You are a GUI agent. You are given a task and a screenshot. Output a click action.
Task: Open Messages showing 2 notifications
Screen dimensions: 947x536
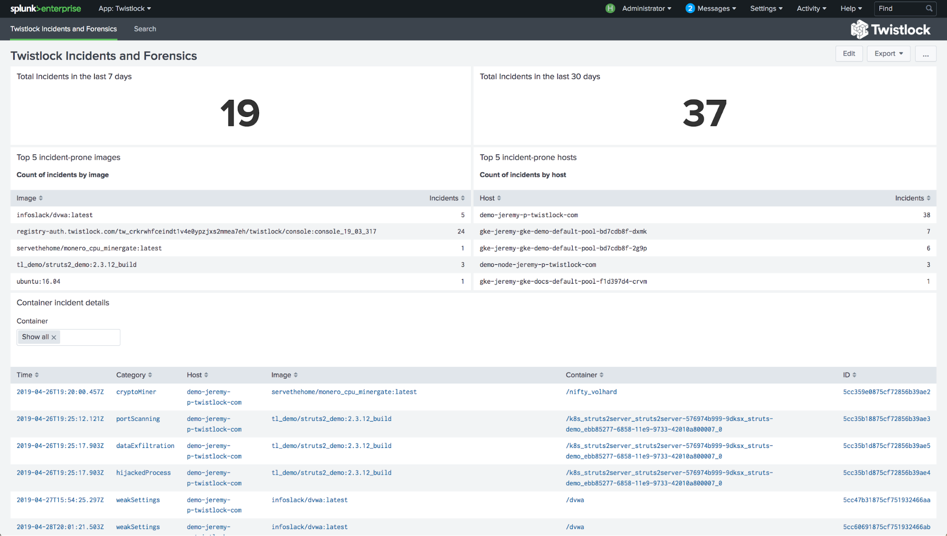(711, 9)
